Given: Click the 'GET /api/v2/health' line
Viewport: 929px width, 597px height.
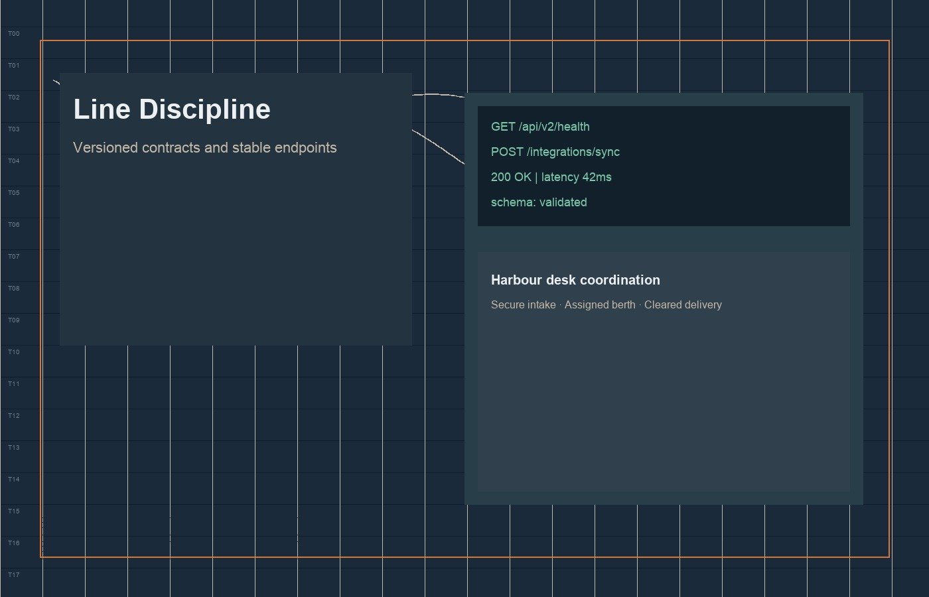Looking at the screenshot, I should pyautogui.click(x=540, y=127).
